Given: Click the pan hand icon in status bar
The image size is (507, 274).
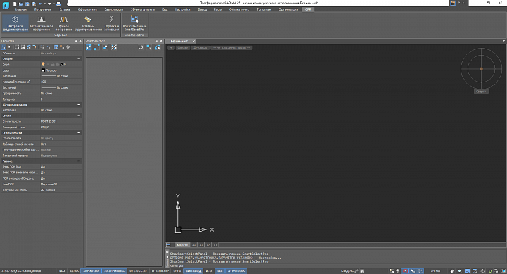Looking at the screenshot, I should 452,271.
